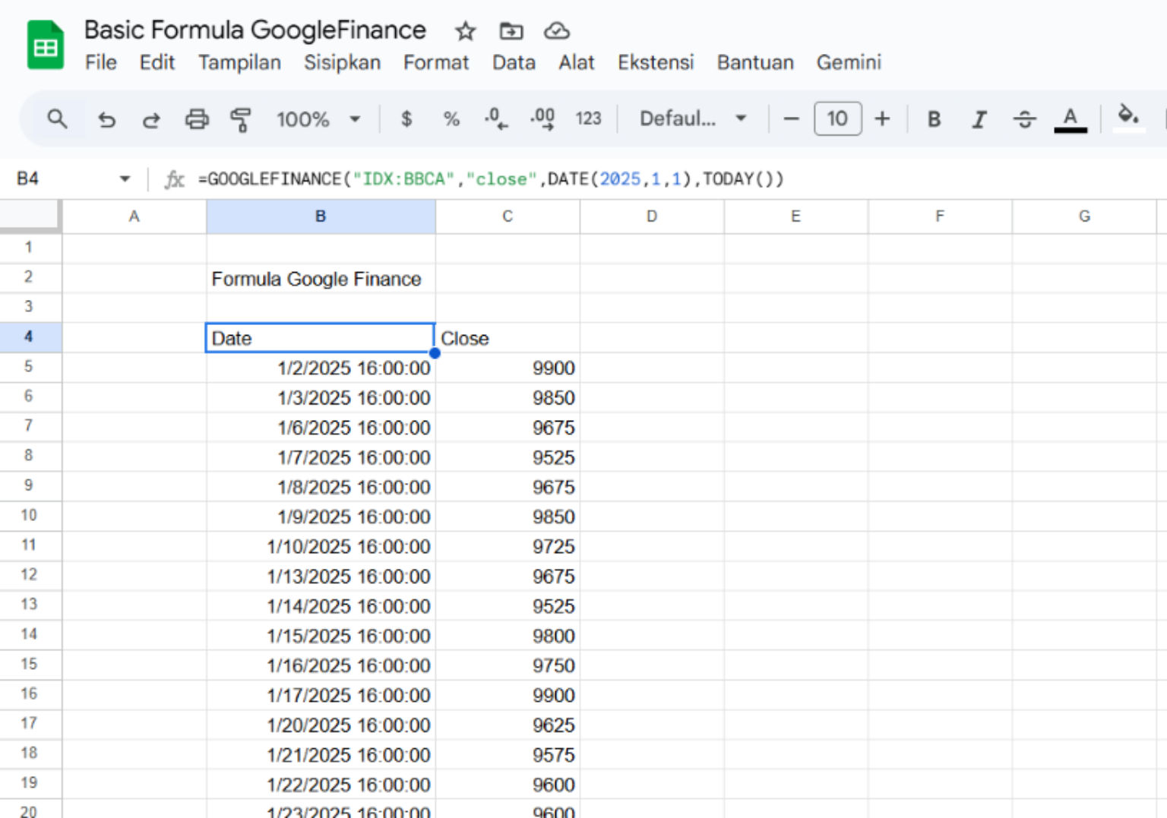Open the Tampilan menu

point(239,62)
